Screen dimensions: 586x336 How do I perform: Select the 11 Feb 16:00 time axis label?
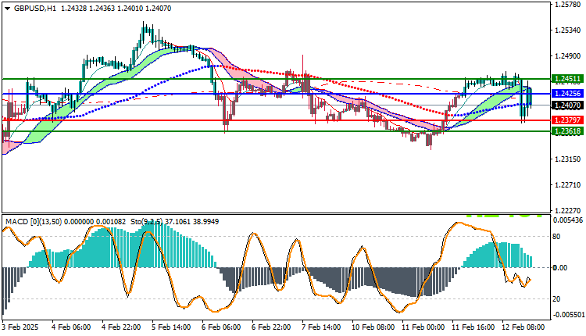pos(473,327)
